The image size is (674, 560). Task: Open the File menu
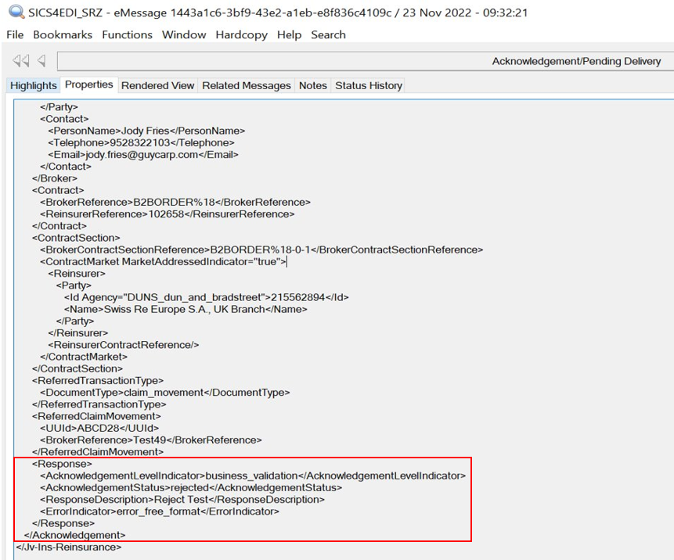(x=15, y=34)
